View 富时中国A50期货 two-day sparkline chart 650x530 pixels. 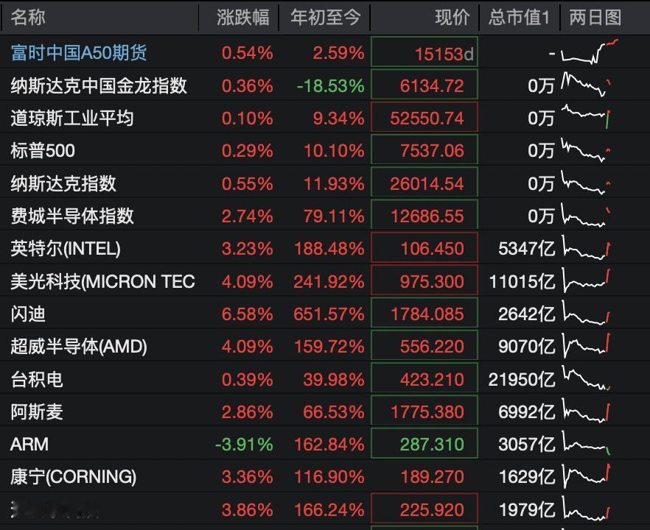click(590, 52)
